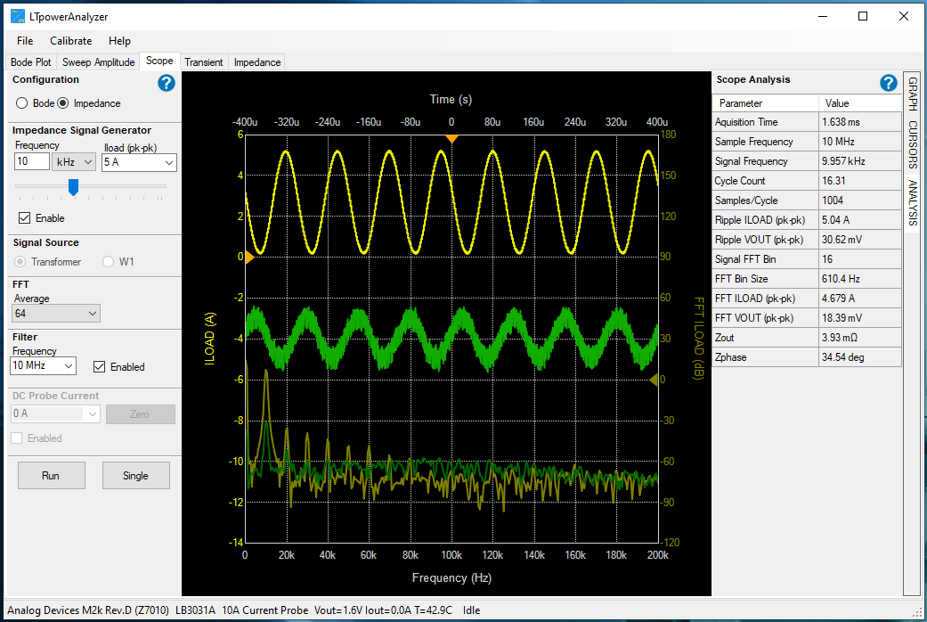The width and height of the screenshot is (927, 622).
Task: Open the FFT Average 64 dropdown
Action: pyautogui.click(x=56, y=314)
